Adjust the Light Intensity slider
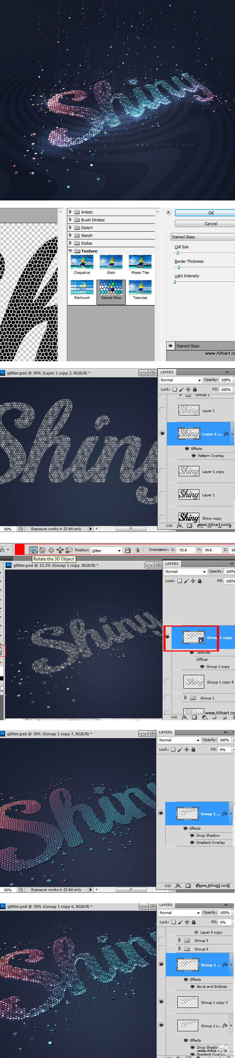The height and width of the screenshot is (1058, 235). [175, 282]
